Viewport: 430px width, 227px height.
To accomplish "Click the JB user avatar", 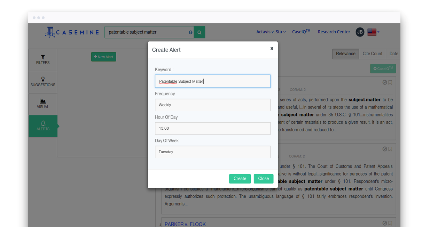I will [360, 32].
